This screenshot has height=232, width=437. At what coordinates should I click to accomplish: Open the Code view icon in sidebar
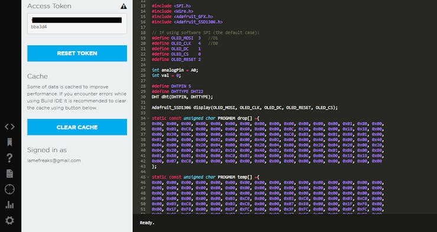tap(9, 127)
